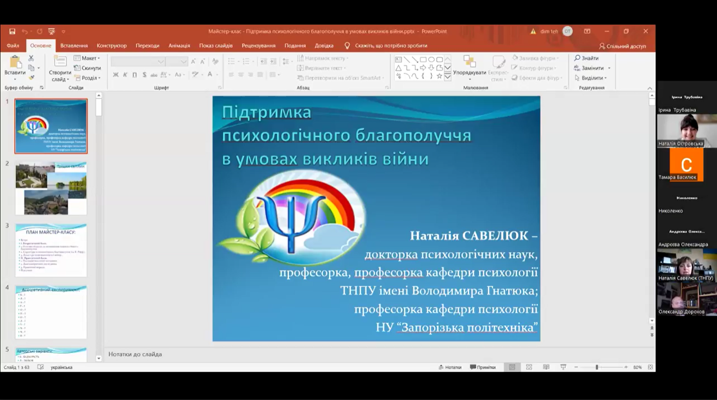Toggle justify text alignment
The height and width of the screenshot is (400, 717).
[x=261, y=75]
